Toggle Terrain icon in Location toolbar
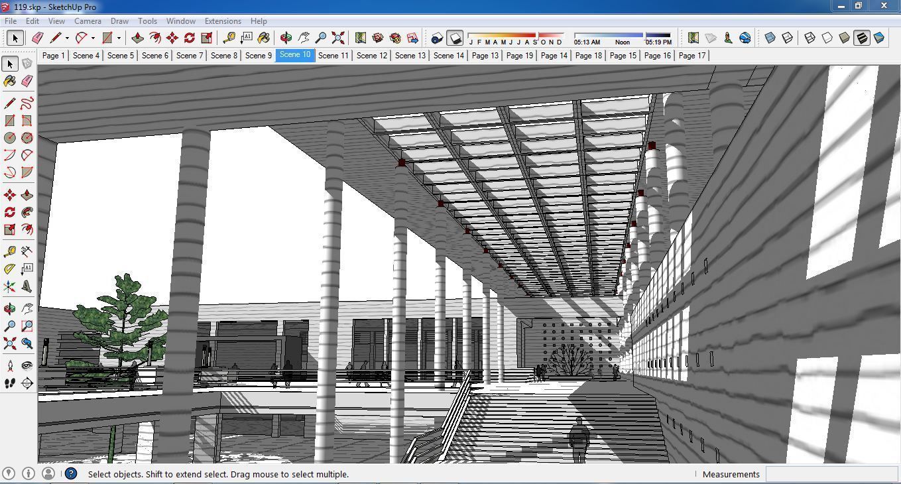This screenshot has width=901, height=484. [x=711, y=38]
